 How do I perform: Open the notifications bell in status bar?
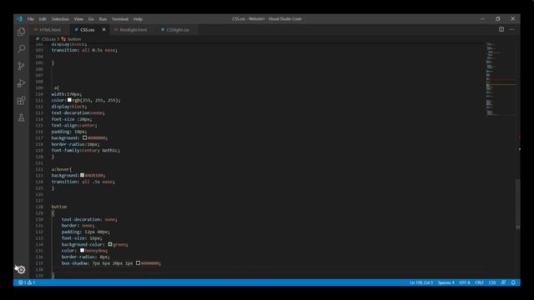513,282
